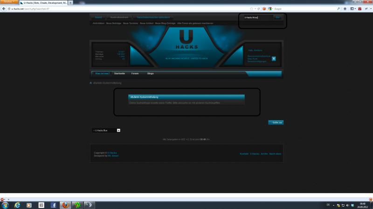Open the browser home page icon
The height and width of the screenshot is (209, 373).
click(345, 9)
